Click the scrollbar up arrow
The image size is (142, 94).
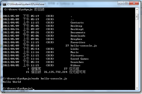coord(137,10)
